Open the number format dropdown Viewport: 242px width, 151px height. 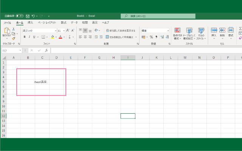(x=168, y=31)
